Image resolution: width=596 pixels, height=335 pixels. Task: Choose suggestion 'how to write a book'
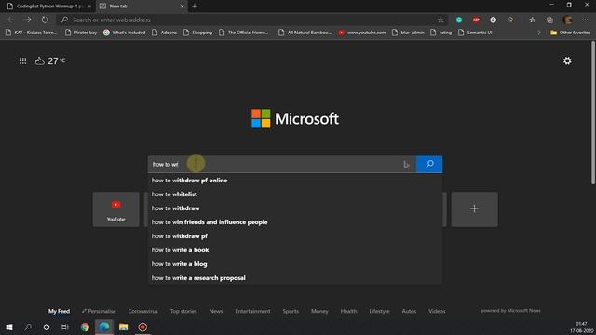[x=295, y=250]
